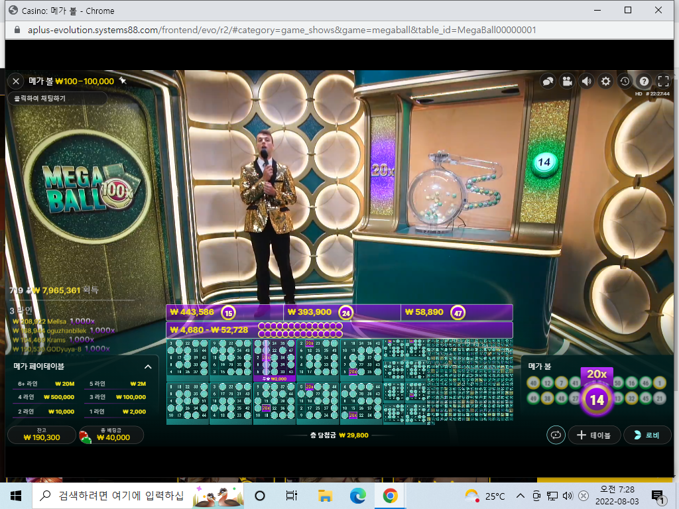This screenshot has width=679, height=509.
Task: Click the chat input field 클릭하여 채팅하기
Action: point(57,99)
